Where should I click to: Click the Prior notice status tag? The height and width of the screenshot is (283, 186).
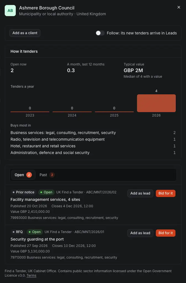point(24,192)
